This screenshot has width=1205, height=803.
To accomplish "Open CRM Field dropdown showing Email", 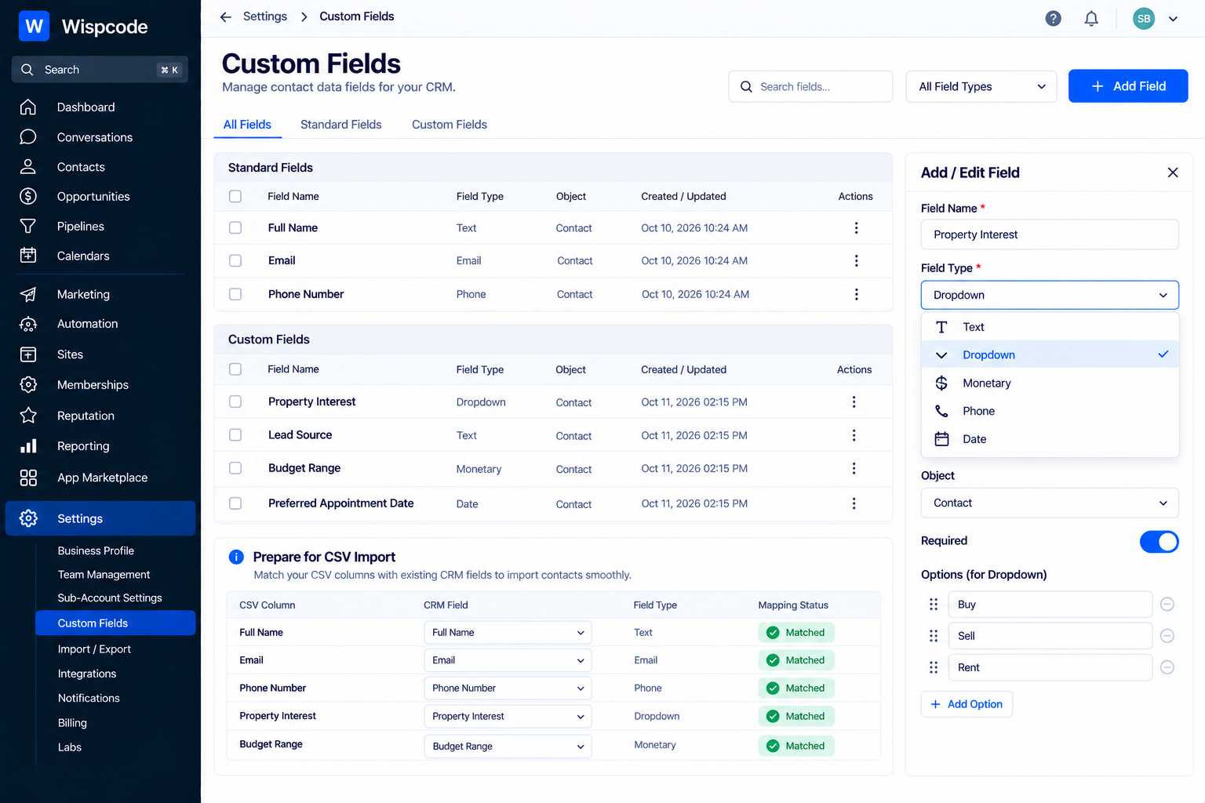I will pyautogui.click(x=507, y=660).
